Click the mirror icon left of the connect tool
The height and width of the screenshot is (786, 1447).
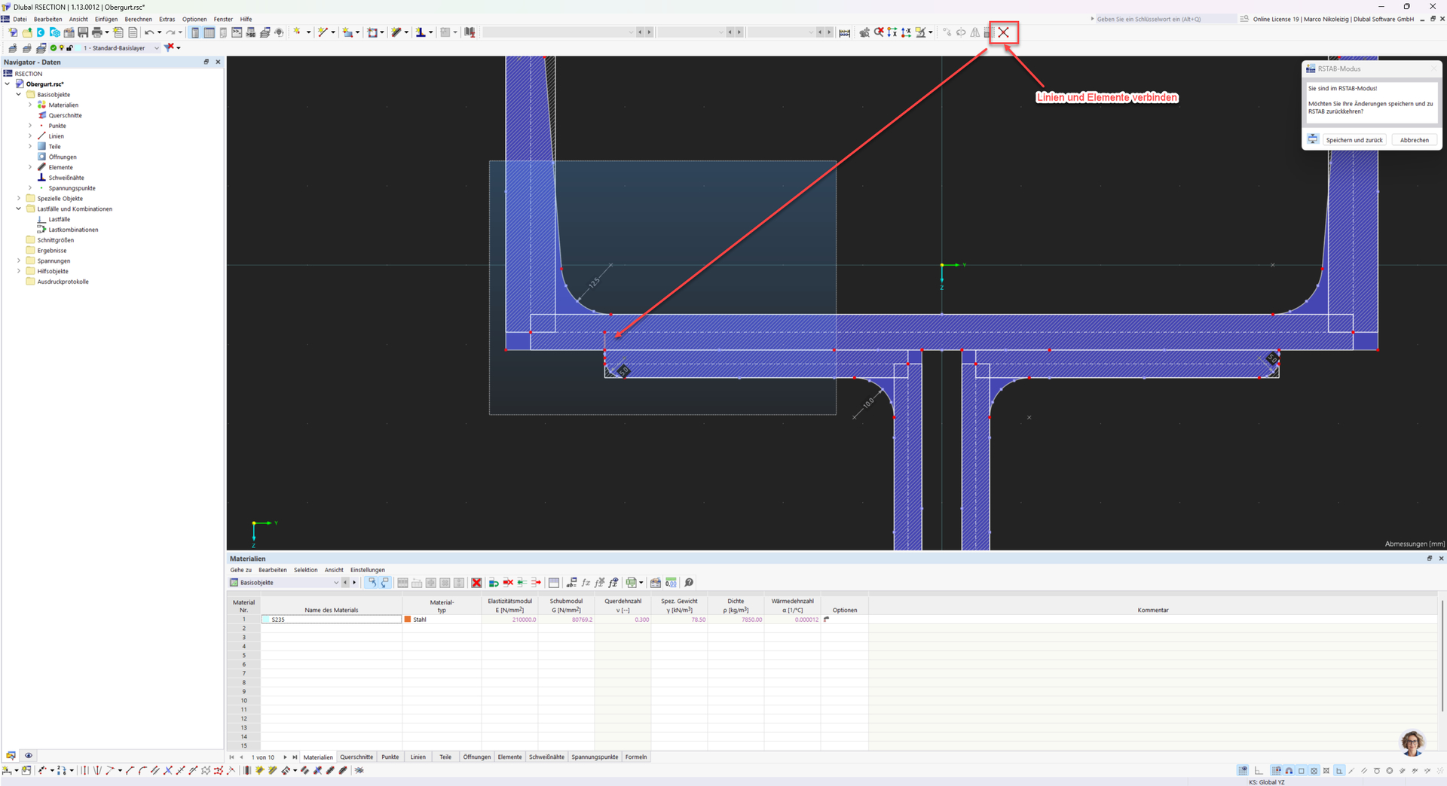(975, 32)
